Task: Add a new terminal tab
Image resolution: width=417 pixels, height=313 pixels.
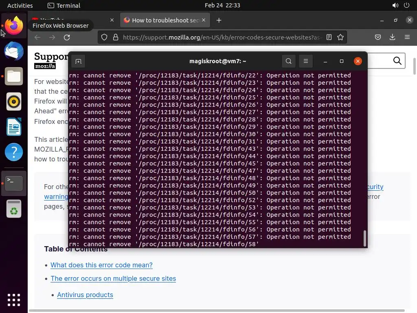Action: (78, 62)
